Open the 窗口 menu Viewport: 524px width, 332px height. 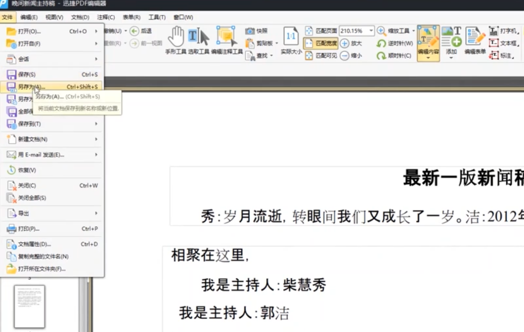pyautogui.click(x=183, y=17)
